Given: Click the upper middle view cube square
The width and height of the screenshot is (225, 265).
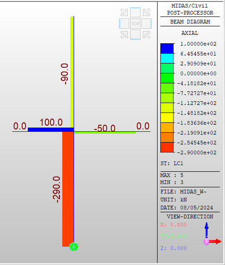Looking at the screenshot, I should [x=135, y=12].
